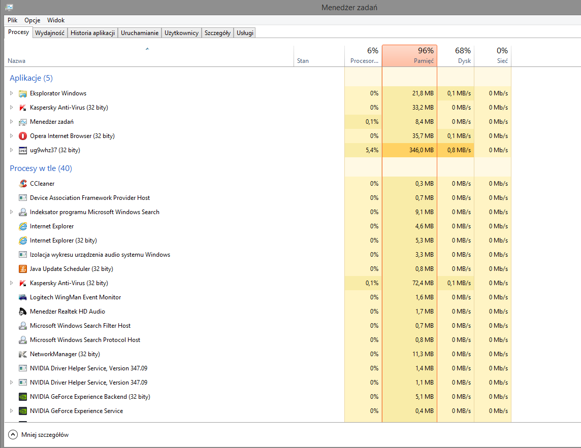Click the Eksplorator Windows folder icon
581x448 pixels.
point(23,94)
